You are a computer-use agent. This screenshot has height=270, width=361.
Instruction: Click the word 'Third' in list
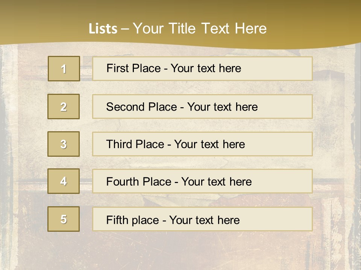119,144
